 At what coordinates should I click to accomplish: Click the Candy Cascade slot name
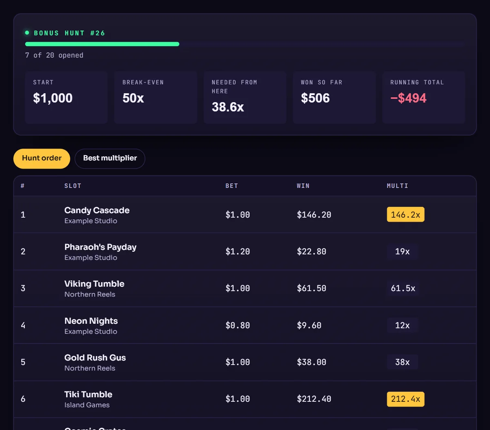[x=97, y=210]
